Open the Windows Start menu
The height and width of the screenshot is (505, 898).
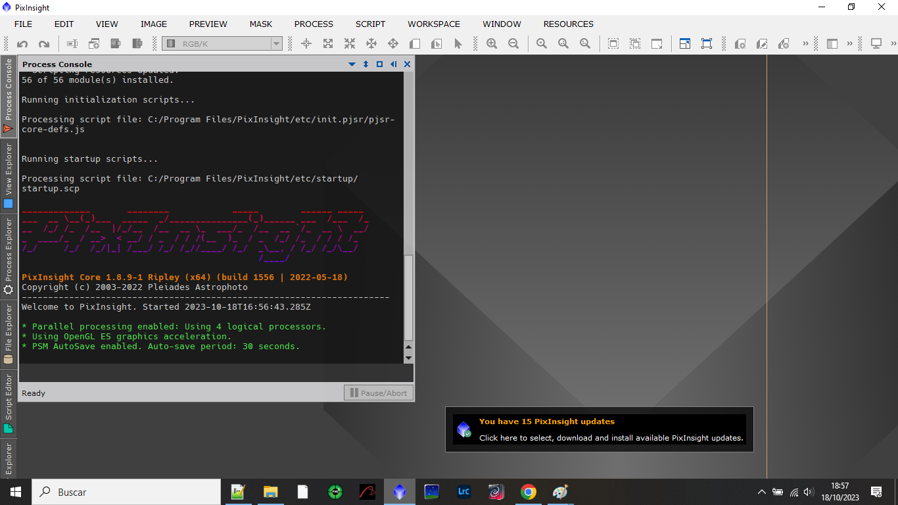[15, 492]
